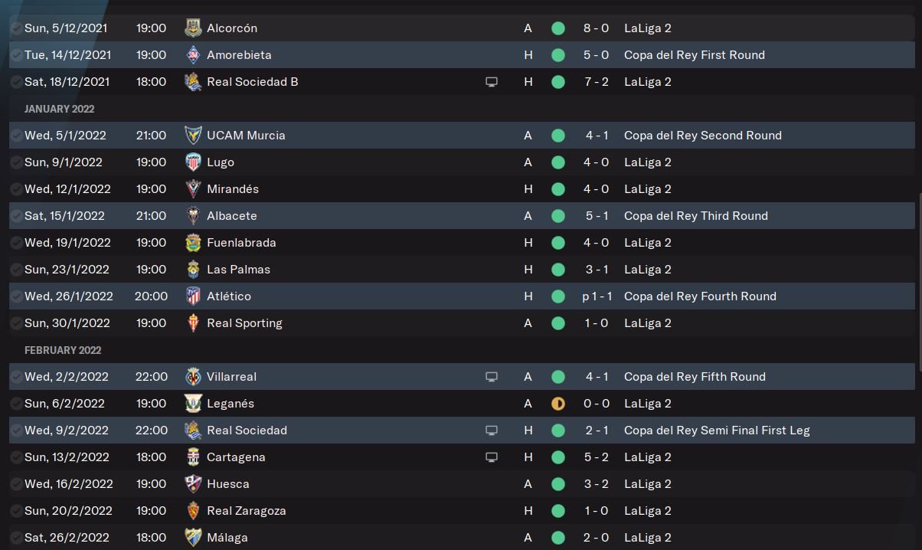922x550 pixels.
Task: Open the Fuenlabrada 4 - 0 match score
Action: [x=597, y=243]
